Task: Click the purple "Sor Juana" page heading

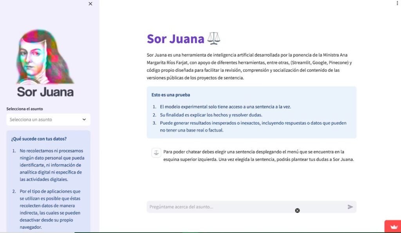Action: [175, 39]
